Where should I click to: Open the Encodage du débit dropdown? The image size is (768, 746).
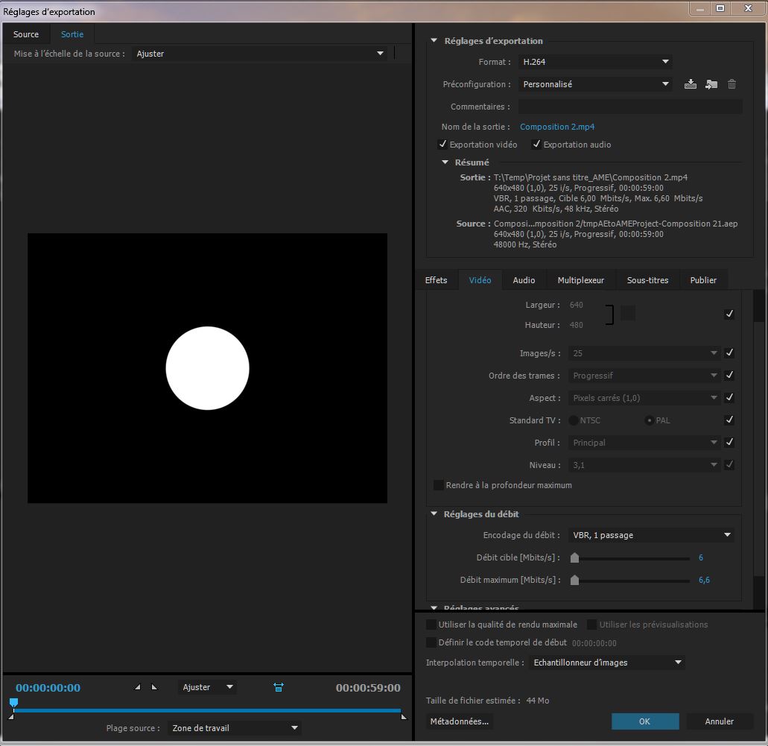652,535
